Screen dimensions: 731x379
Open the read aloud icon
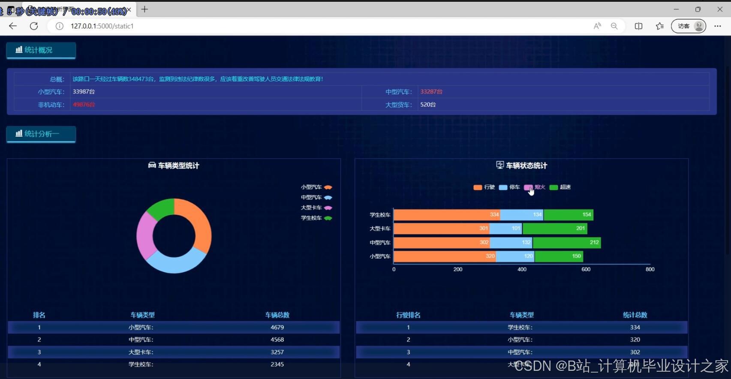coord(597,26)
